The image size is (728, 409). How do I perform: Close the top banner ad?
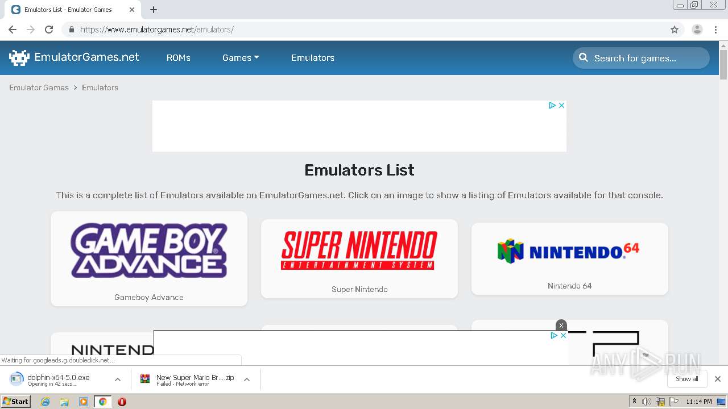pyautogui.click(x=561, y=105)
